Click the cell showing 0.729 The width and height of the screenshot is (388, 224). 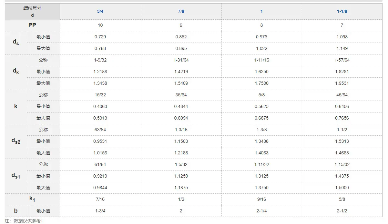click(x=100, y=37)
